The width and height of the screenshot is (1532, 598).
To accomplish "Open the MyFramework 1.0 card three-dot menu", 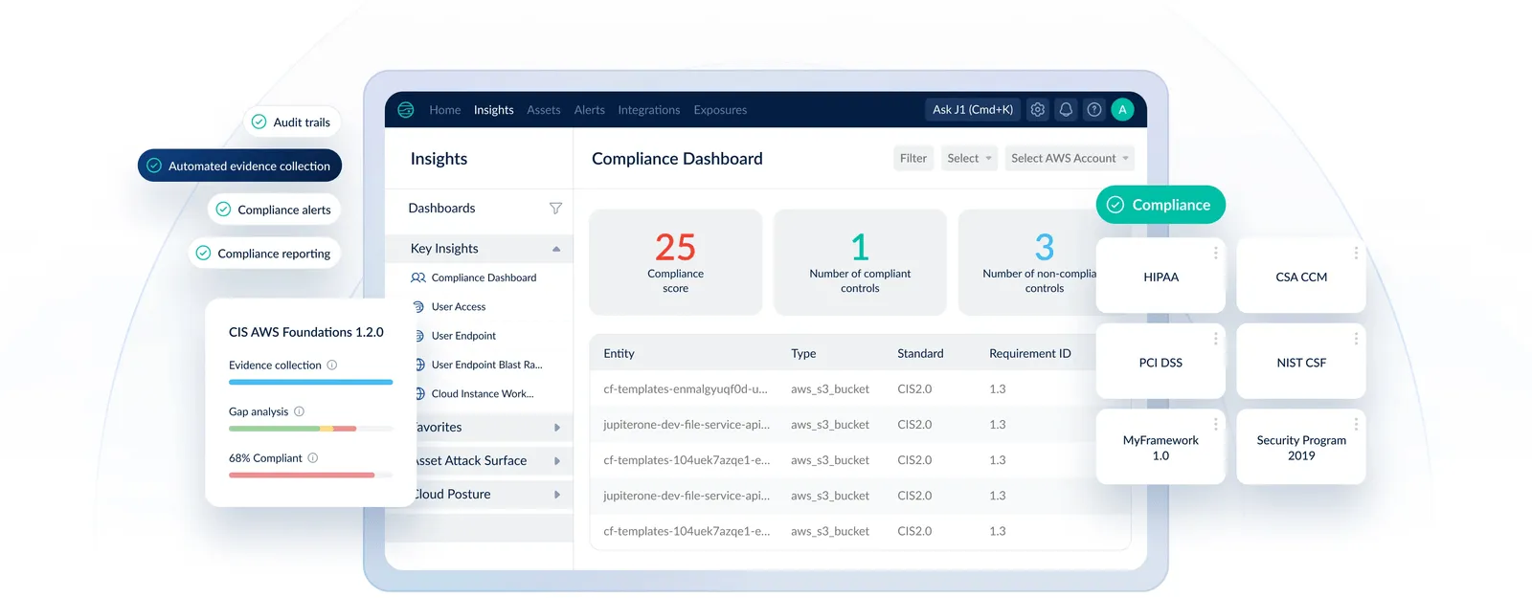I will pos(1216,423).
